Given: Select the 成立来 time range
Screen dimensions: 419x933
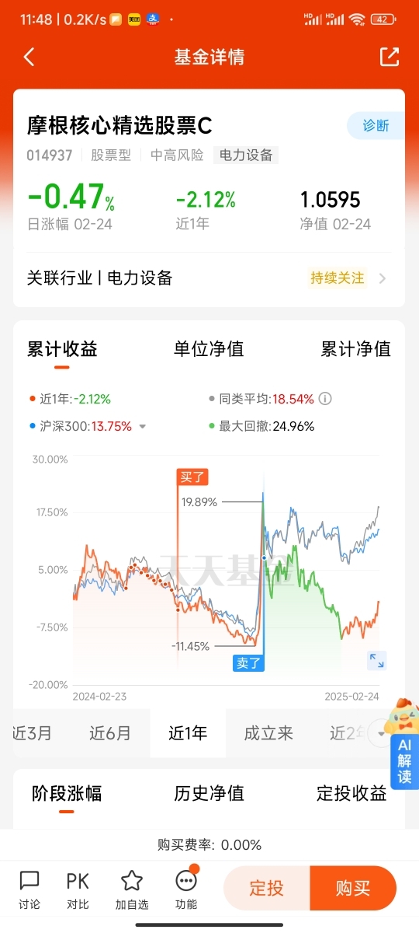Looking at the screenshot, I should point(268,732).
